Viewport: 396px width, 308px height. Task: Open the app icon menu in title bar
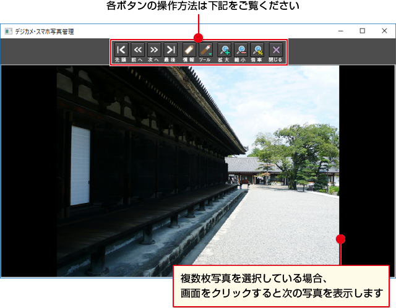coord(8,31)
